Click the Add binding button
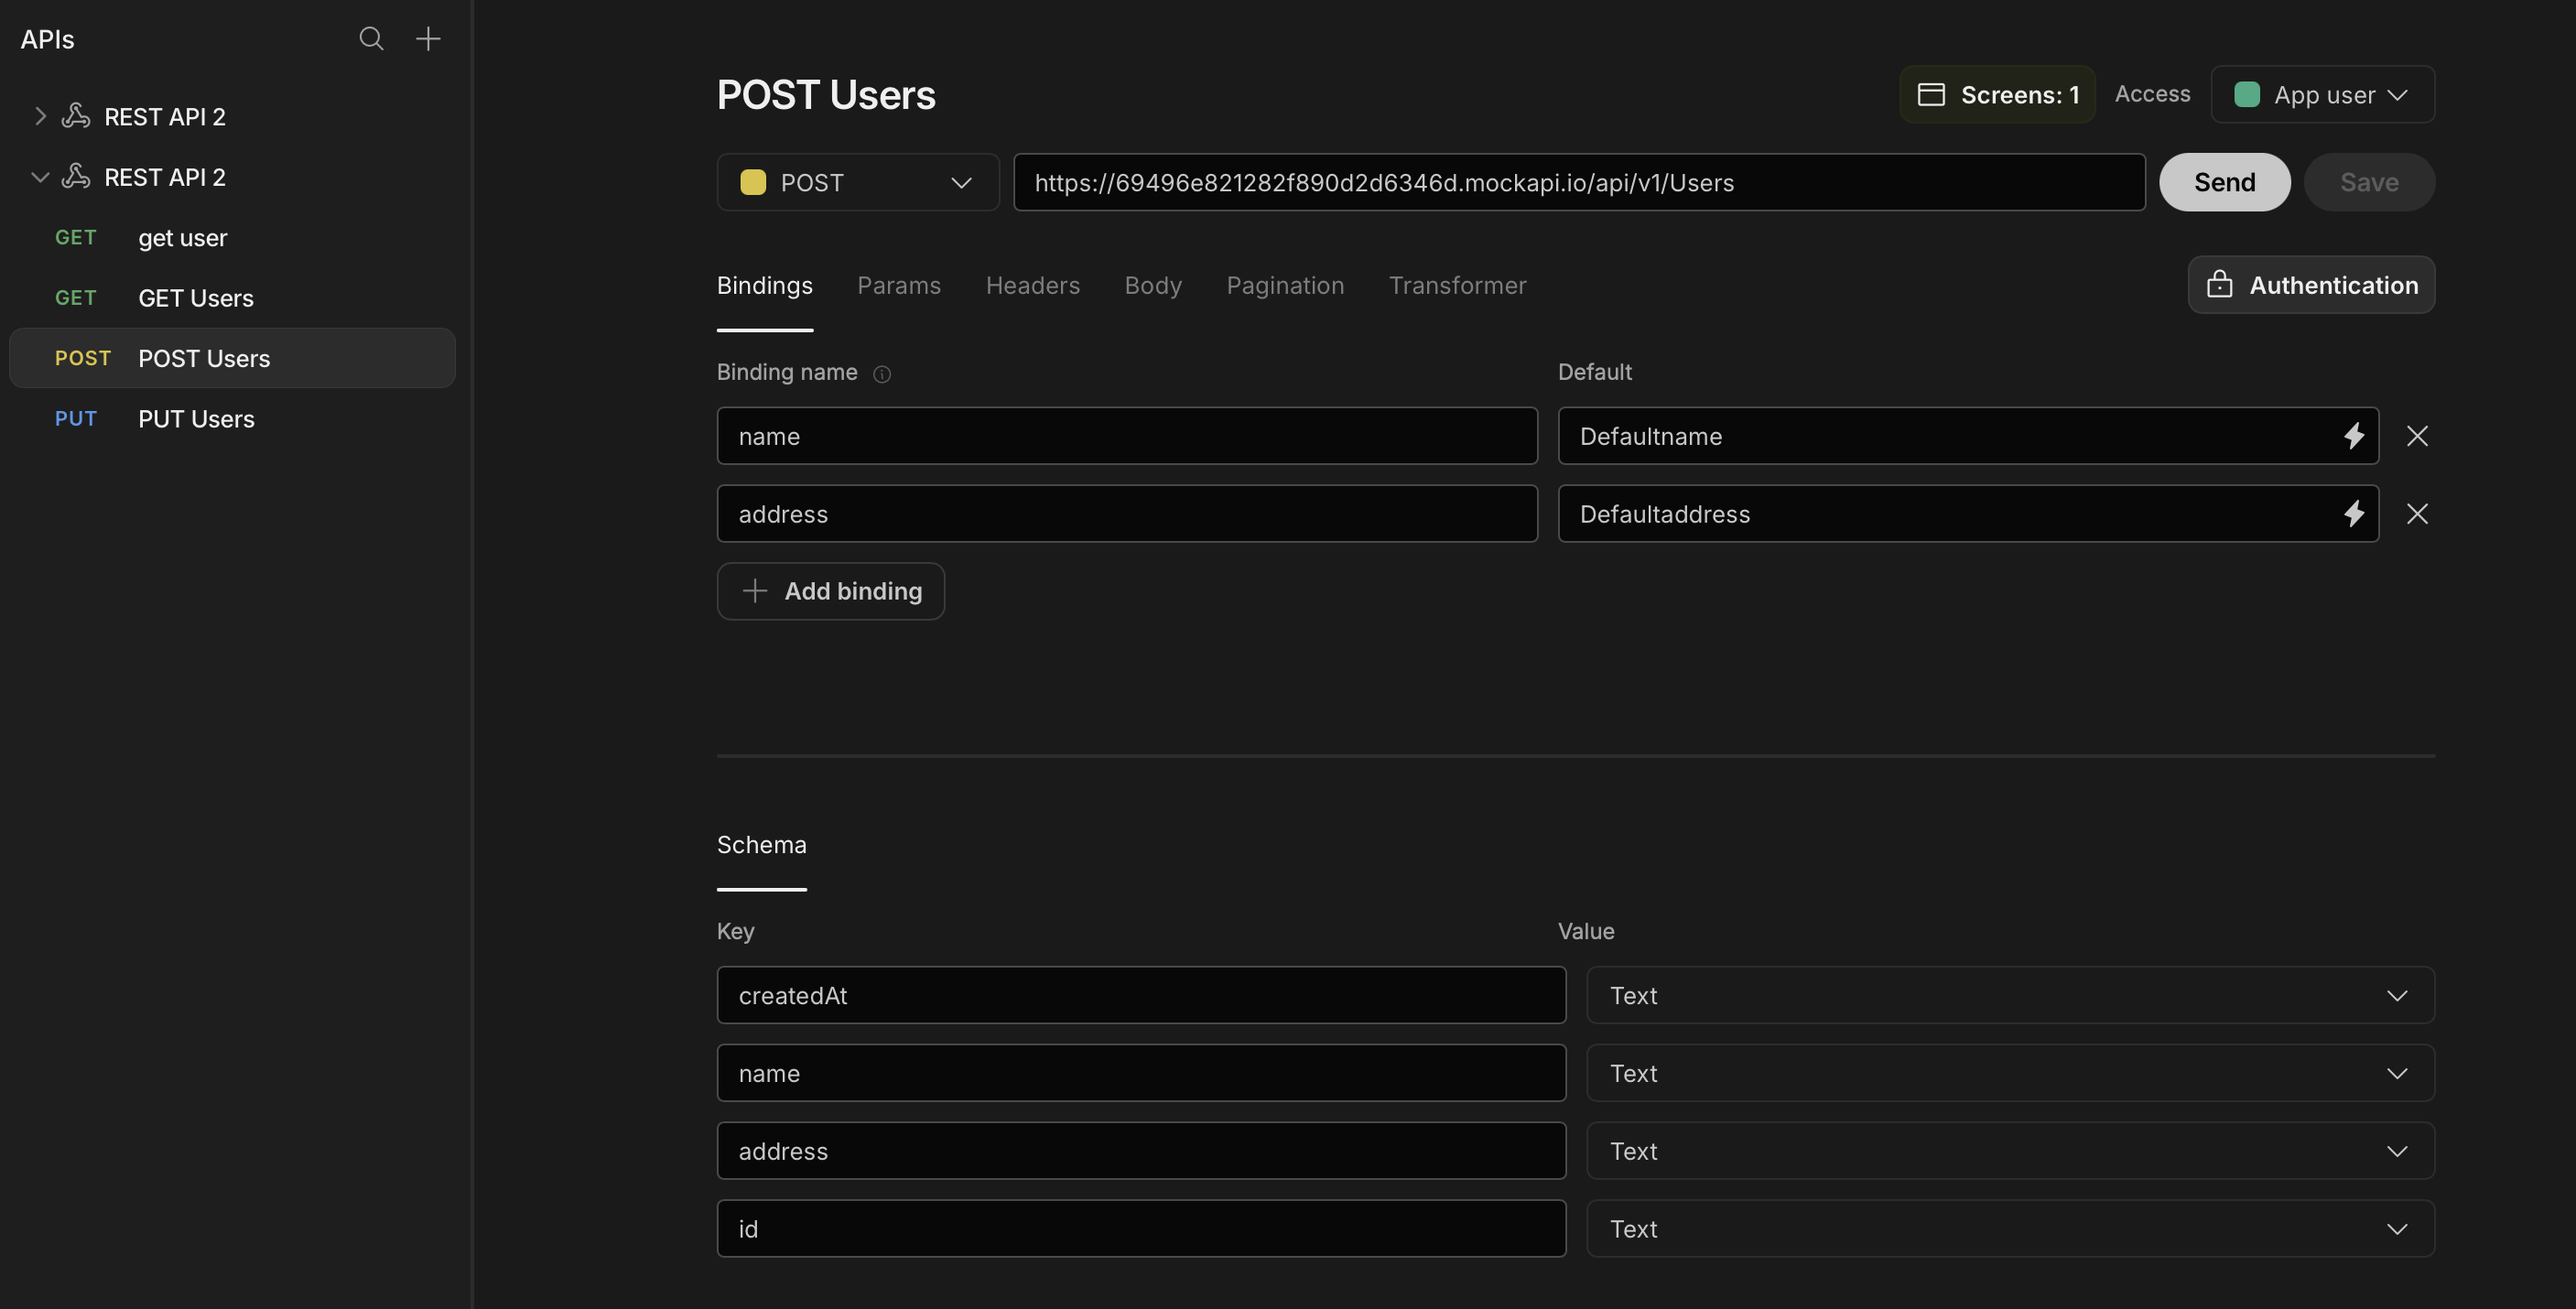2576x1309 pixels. point(830,591)
